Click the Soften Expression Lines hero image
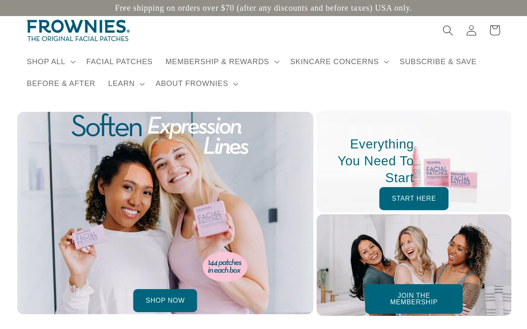527x329 pixels. [165, 213]
